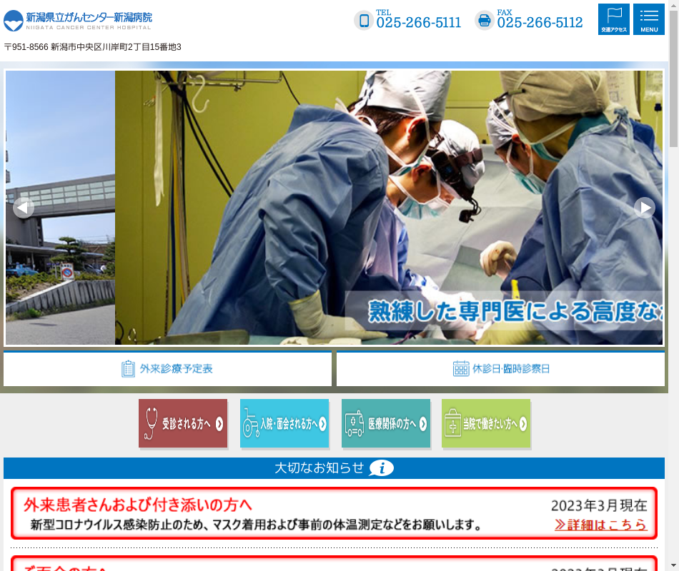Click the 2023年3月現在 date text
This screenshot has width=679, height=571.
click(599, 505)
